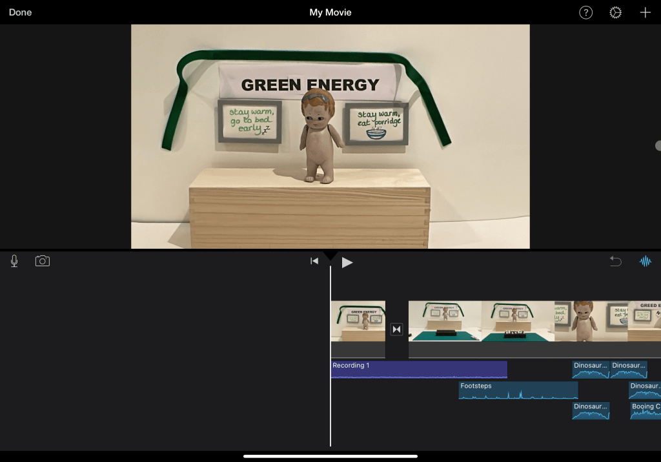Select the Footsteps audio clip
The width and height of the screenshot is (661, 462).
[x=518, y=390]
